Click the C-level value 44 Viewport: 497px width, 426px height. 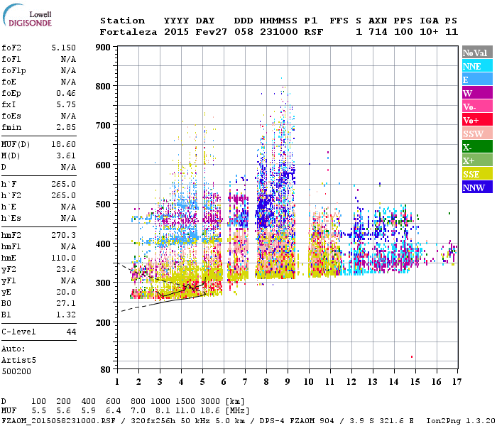tap(71, 332)
